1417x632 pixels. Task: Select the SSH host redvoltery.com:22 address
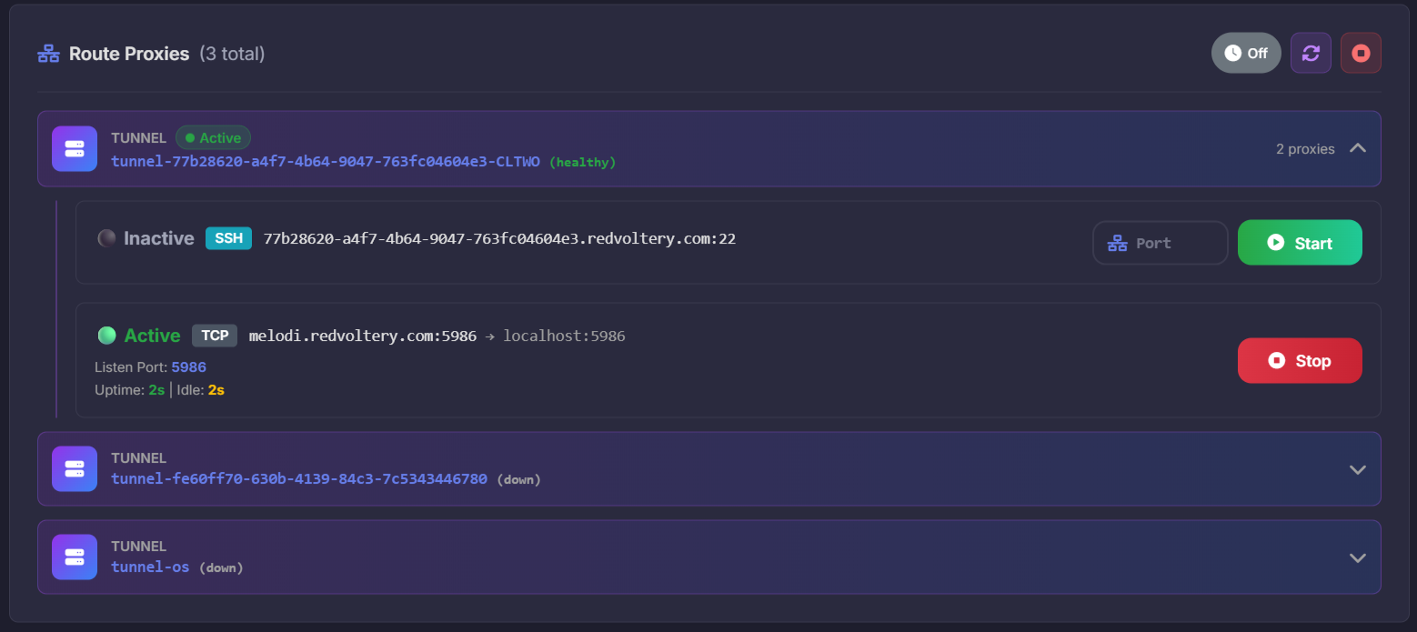click(499, 239)
